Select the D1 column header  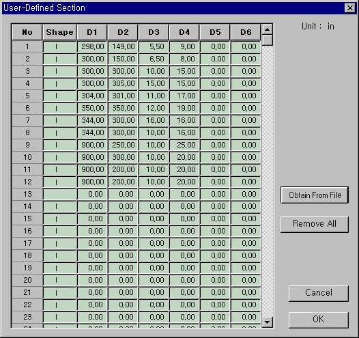pyautogui.click(x=92, y=32)
